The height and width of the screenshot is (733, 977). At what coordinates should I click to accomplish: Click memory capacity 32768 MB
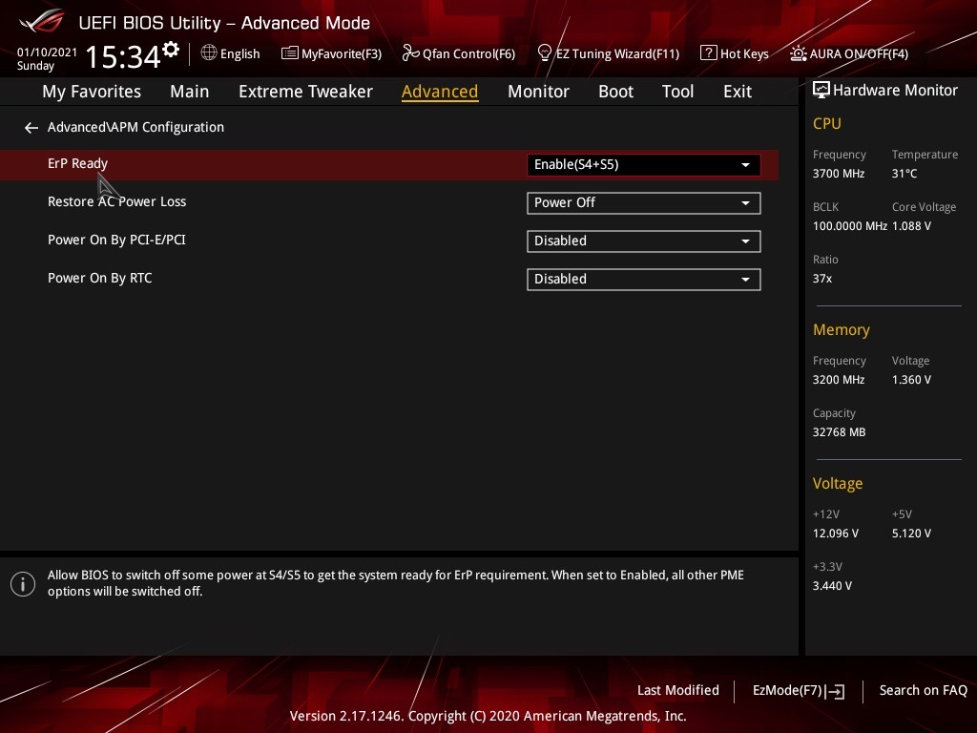tap(839, 432)
